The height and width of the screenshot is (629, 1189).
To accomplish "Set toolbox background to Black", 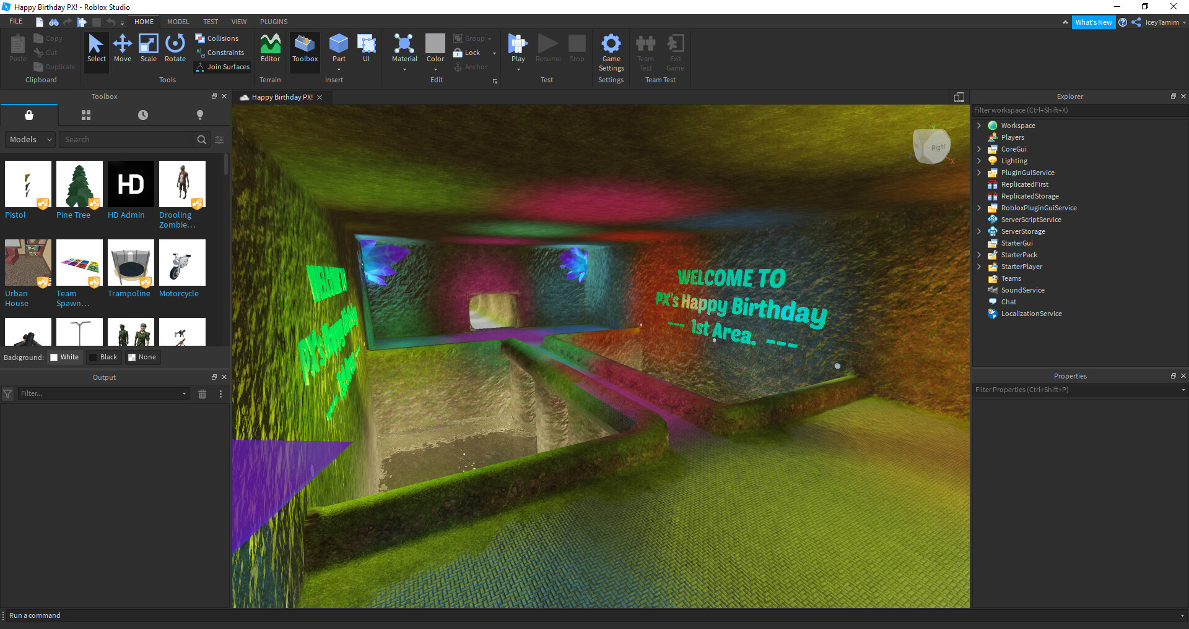I will pyautogui.click(x=104, y=357).
